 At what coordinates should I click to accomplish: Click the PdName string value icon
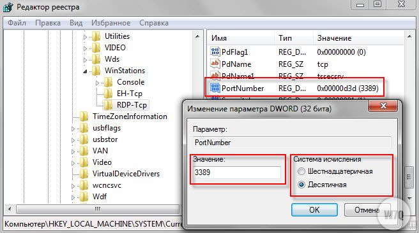click(x=215, y=64)
